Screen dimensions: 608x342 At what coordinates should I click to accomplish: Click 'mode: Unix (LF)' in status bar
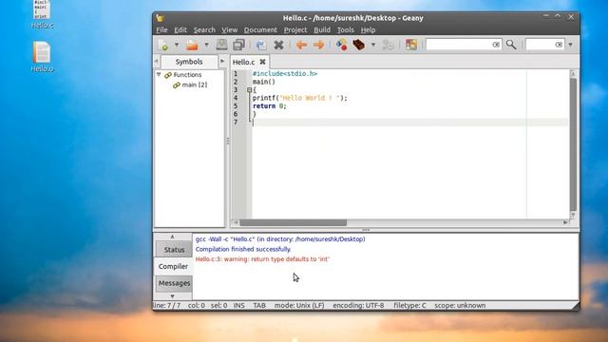299,306
